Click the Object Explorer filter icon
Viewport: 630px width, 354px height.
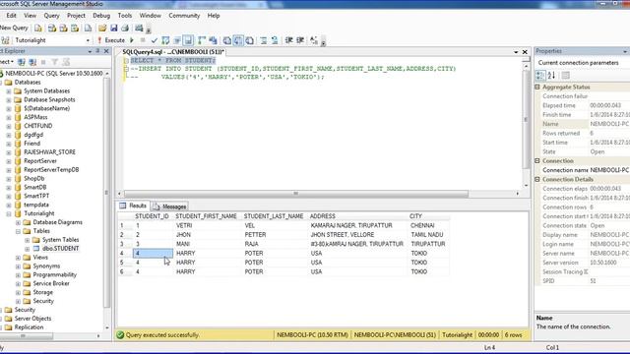tap(55, 62)
